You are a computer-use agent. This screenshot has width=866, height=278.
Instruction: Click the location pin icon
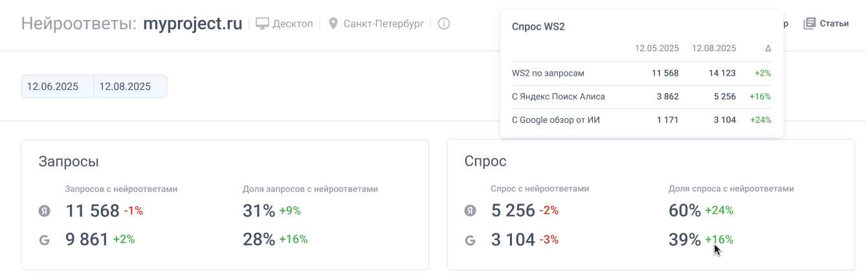[333, 24]
